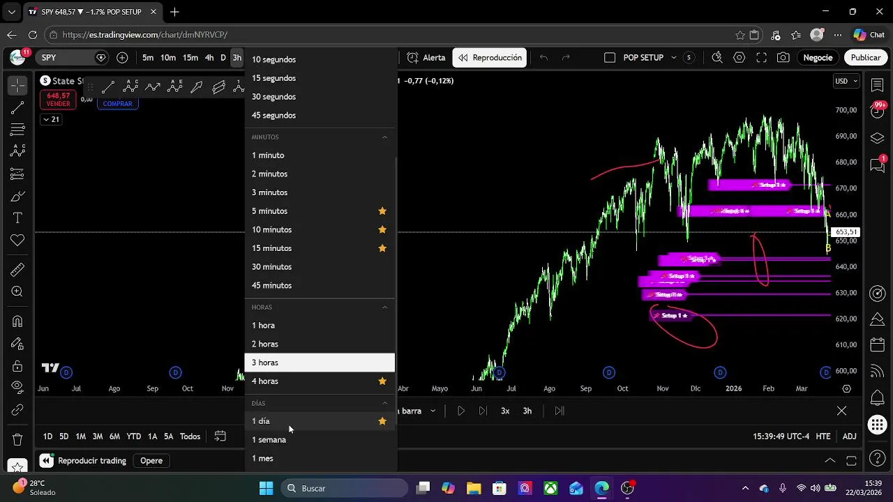
Task: Open the replay jump-to barra dropdown
Action: (419, 411)
